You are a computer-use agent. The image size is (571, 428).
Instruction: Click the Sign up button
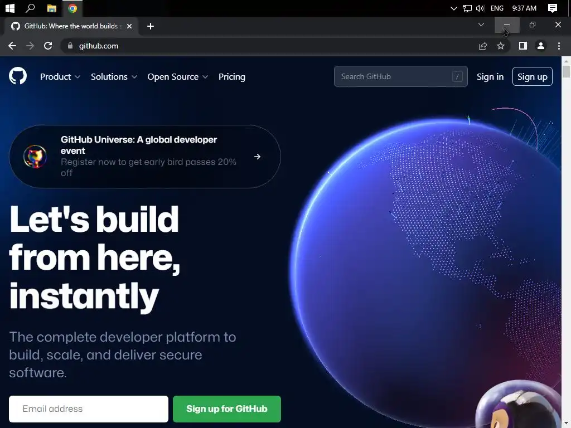tap(533, 76)
